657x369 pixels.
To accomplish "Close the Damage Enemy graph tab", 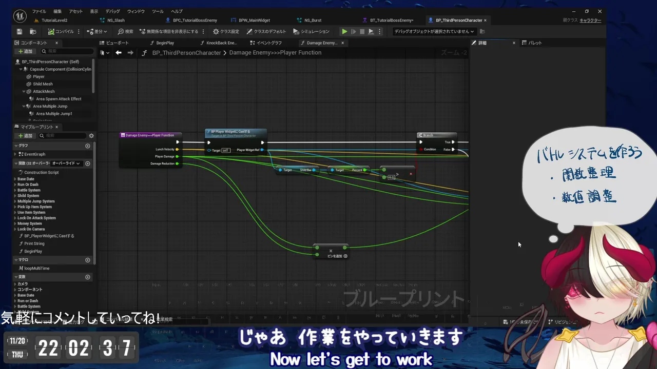I will click(342, 43).
